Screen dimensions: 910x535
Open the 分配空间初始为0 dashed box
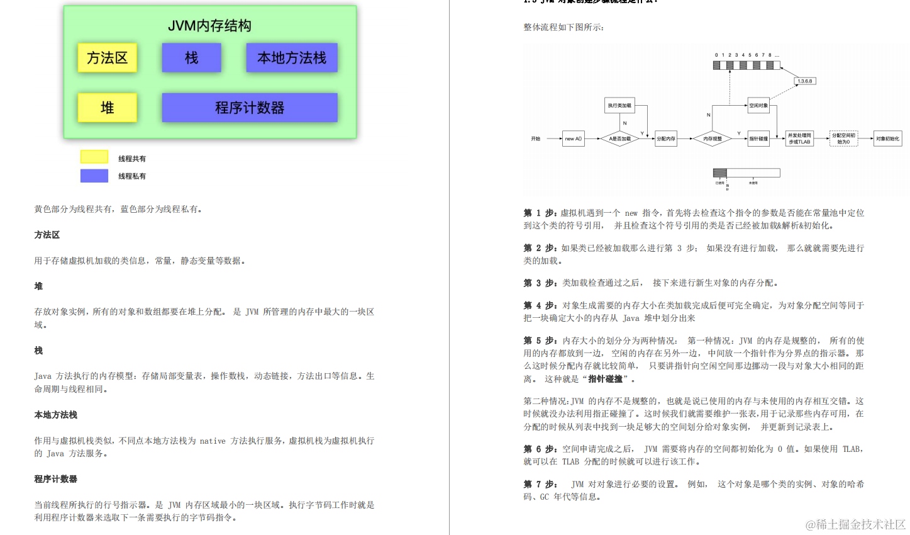[x=844, y=138]
